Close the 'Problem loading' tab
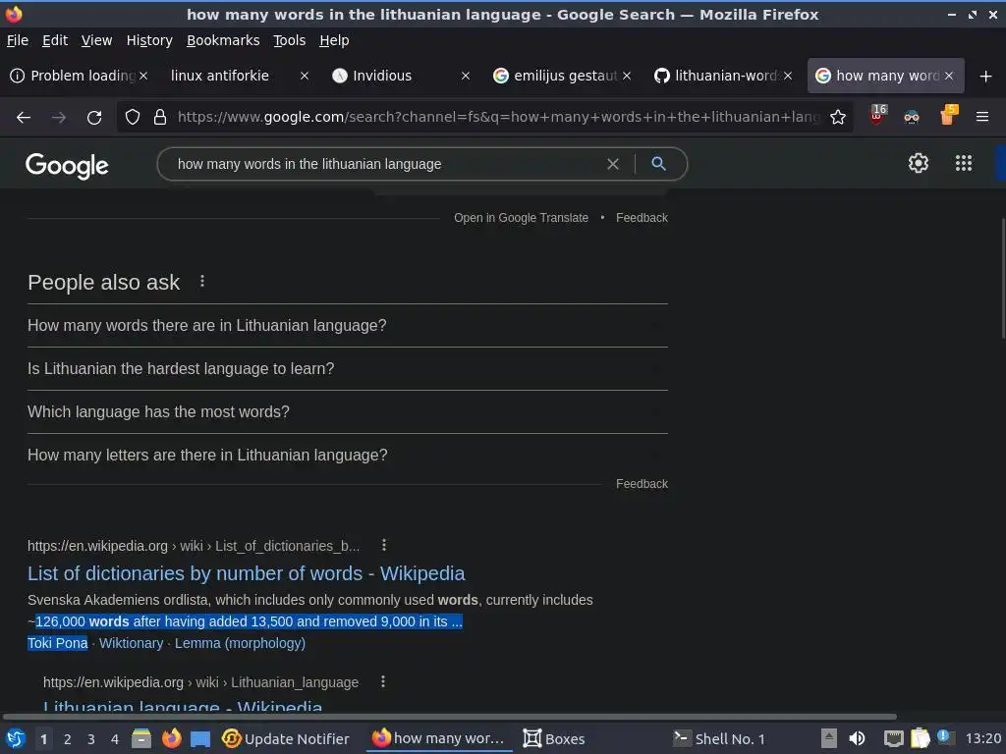 tap(143, 77)
